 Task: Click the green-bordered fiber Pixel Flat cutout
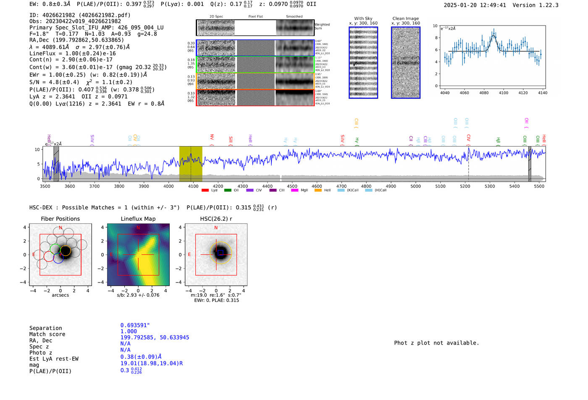[x=255, y=65]
